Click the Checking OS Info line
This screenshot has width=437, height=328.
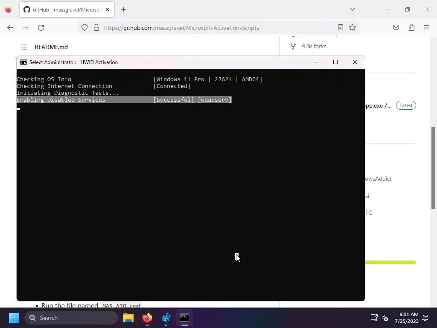140,79
